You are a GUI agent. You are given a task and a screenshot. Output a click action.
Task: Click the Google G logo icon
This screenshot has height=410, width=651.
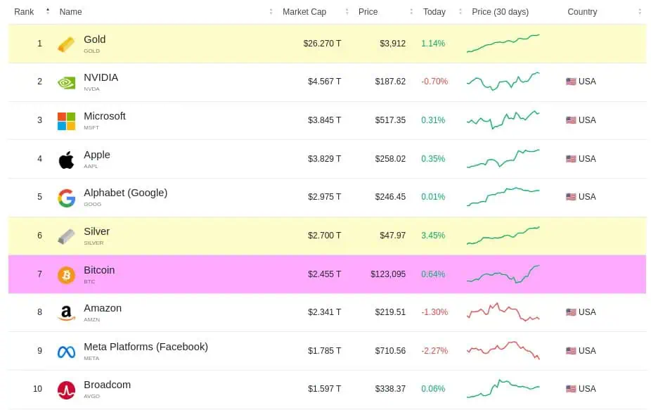pyautogui.click(x=66, y=198)
